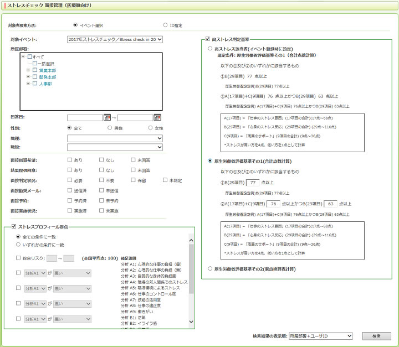Click the 人事部 department link
The width and height of the screenshot is (399, 347).
pos(45,84)
